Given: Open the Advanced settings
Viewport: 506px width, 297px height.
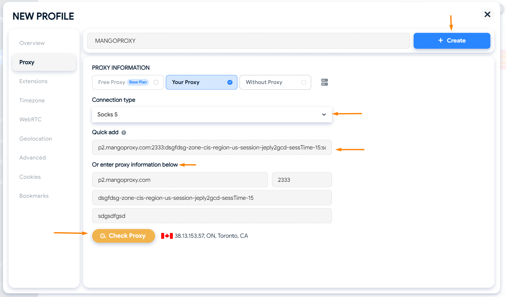Looking at the screenshot, I should click(x=32, y=158).
